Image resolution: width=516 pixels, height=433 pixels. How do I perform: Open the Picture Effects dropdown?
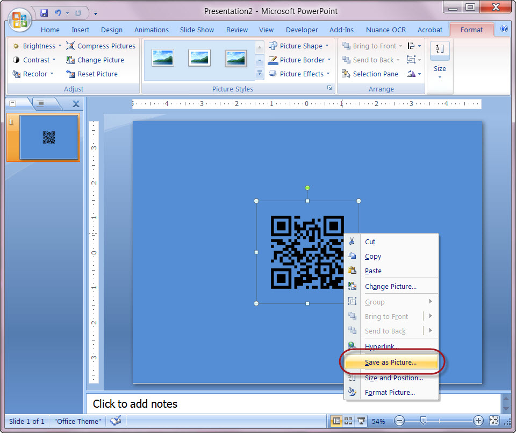[x=299, y=74]
